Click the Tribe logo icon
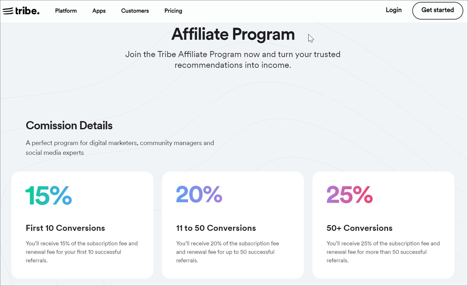The image size is (468, 286). coord(21,11)
